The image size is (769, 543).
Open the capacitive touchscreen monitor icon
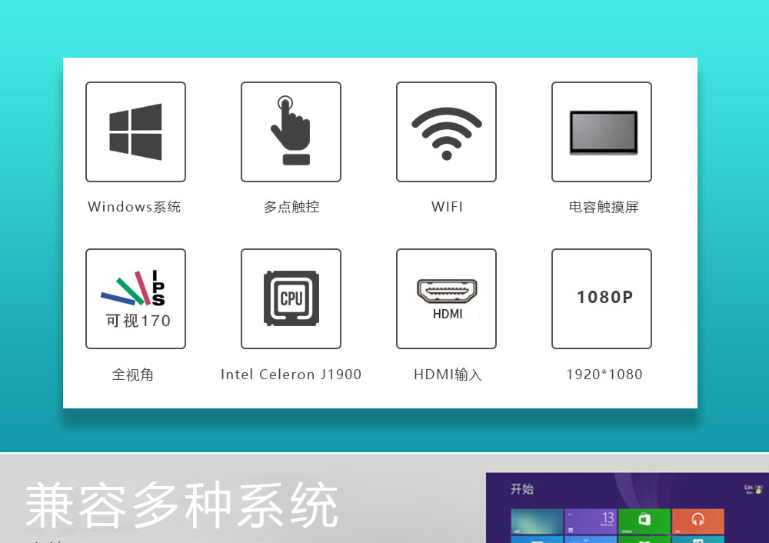pyautogui.click(x=602, y=132)
